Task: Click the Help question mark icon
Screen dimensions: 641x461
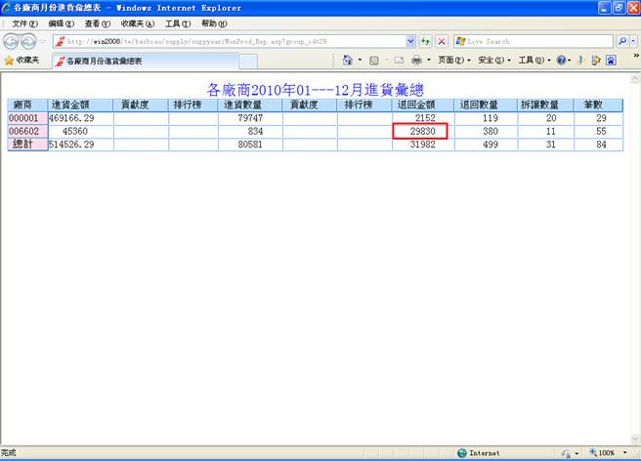Action: point(562,61)
